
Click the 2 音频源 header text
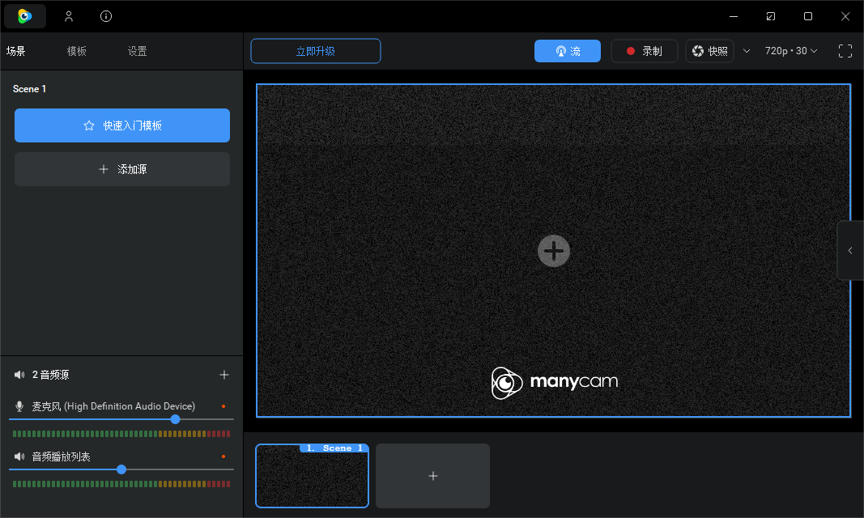tap(51, 375)
